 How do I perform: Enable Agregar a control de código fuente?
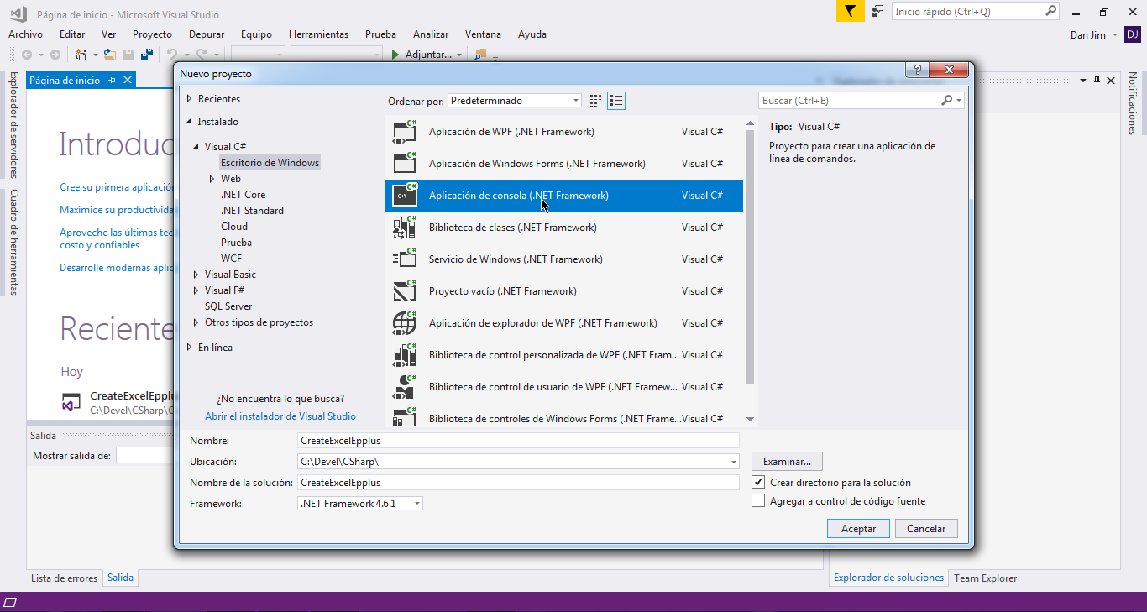point(758,501)
